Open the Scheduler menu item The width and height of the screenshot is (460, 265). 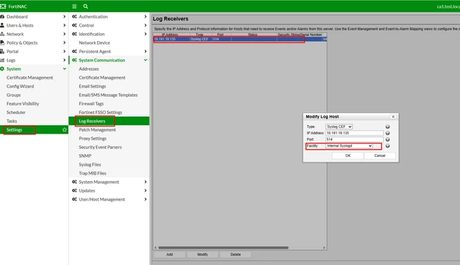16,112
